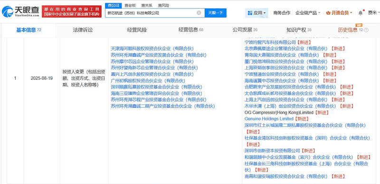Image resolution: width=380 pixels, height=184 pixels.
Task: Select the OG Compressor(Hong Kong)Limited text
Action: pyautogui.click(x=279, y=113)
